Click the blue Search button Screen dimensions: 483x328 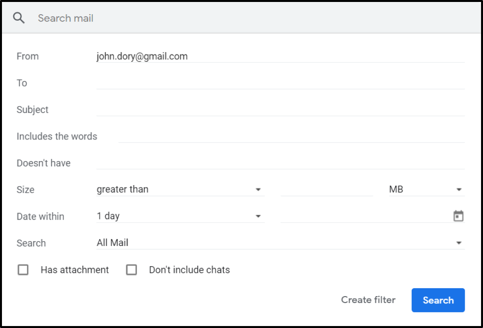click(438, 300)
